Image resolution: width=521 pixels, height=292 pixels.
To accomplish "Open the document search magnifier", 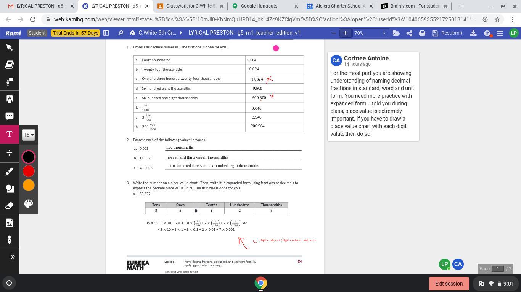I will click(x=121, y=33).
